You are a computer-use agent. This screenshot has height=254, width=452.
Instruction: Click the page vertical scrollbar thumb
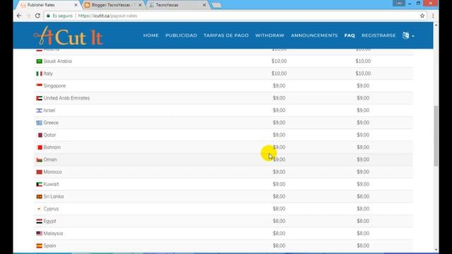[x=436, y=136]
